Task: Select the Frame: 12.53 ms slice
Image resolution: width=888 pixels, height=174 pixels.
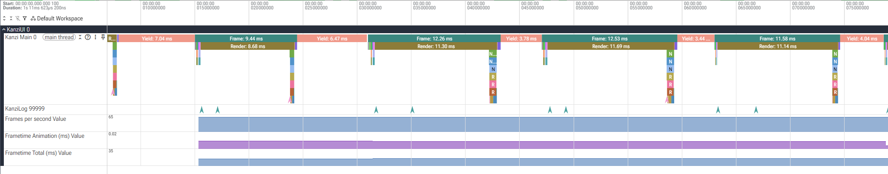Action: coord(609,38)
